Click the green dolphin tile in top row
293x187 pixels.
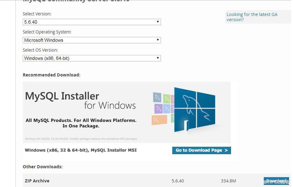(167, 99)
